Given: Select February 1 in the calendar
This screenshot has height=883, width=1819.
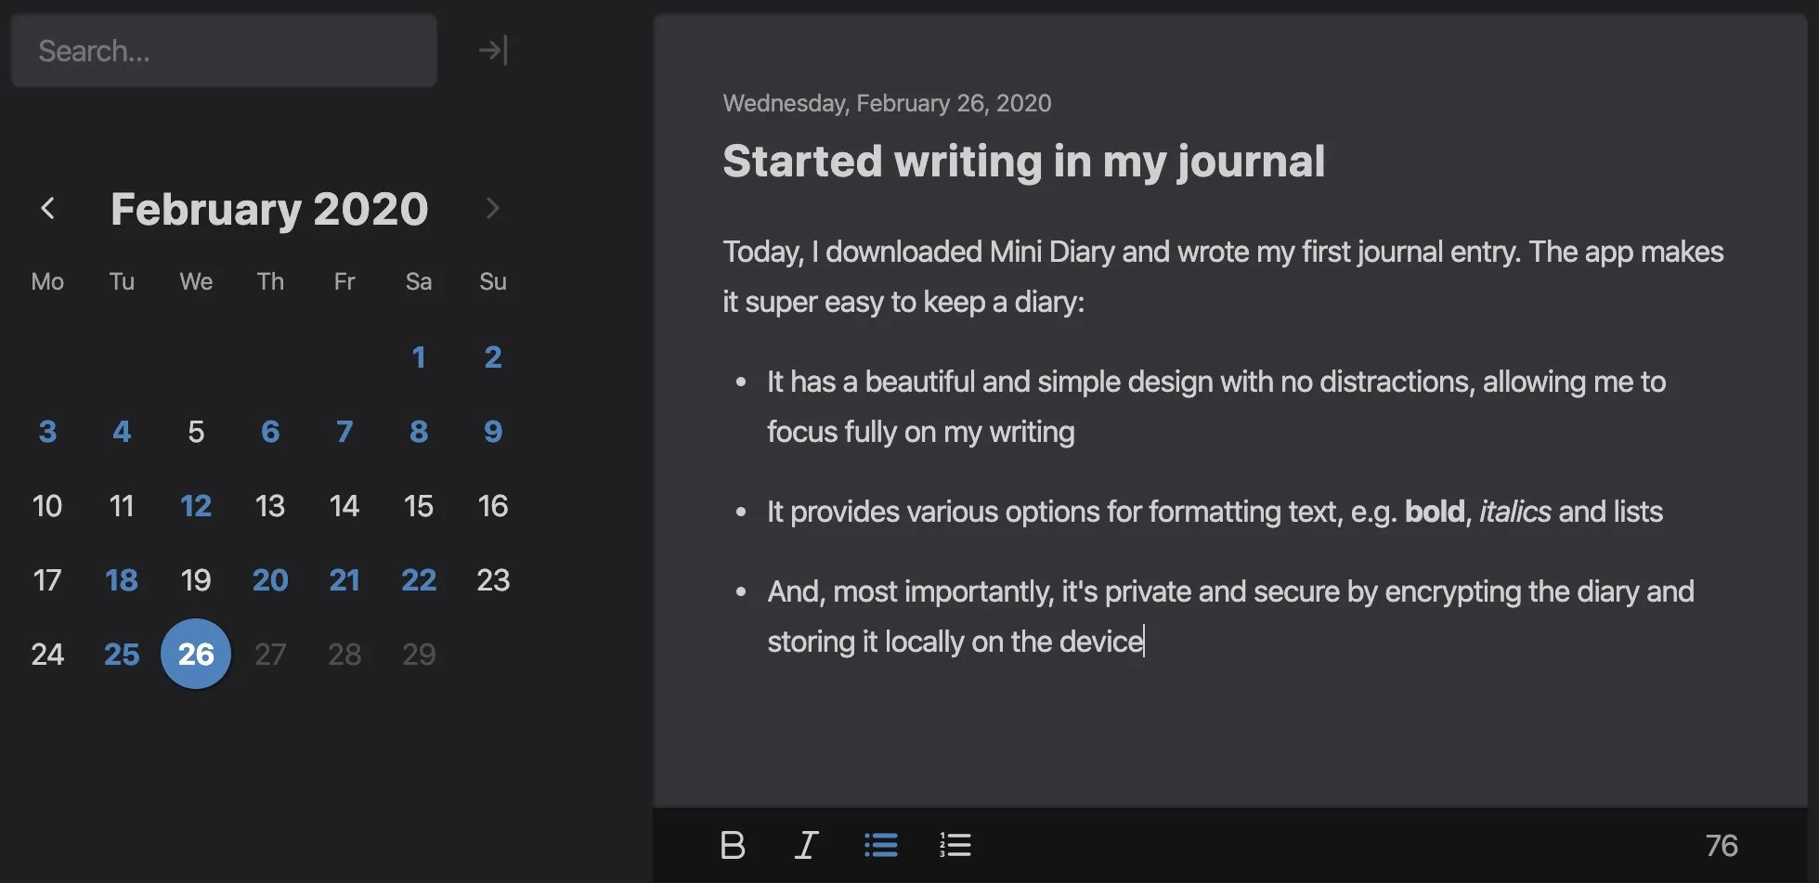Looking at the screenshot, I should pos(419,357).
